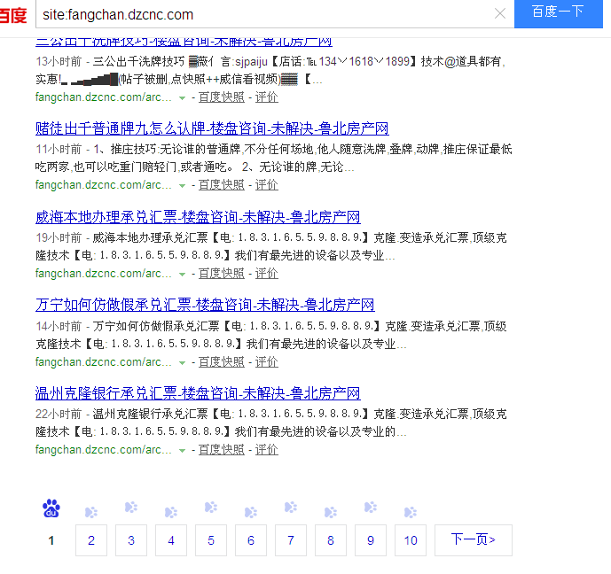
Task: Click the paw print icon above page 2
Action: click(91, 512)
